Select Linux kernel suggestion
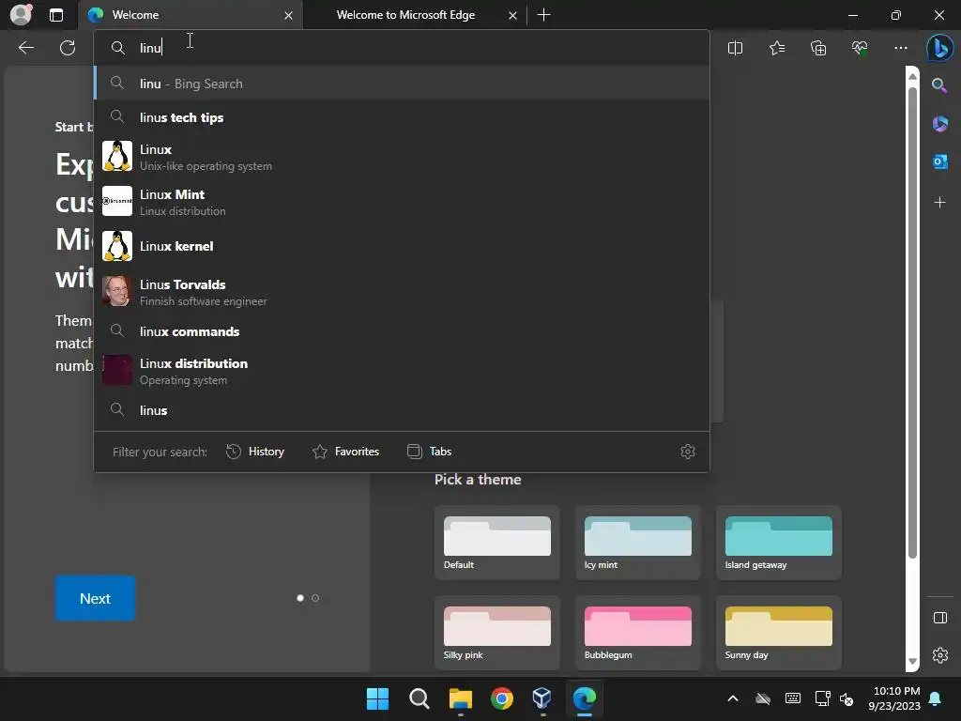 point(402,246)
